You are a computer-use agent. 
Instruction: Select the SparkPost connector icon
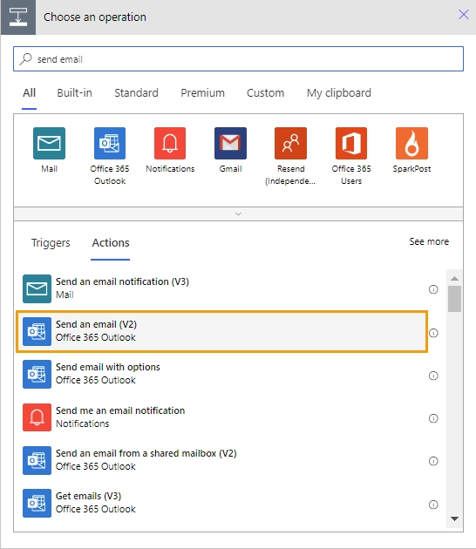(411, 143)
